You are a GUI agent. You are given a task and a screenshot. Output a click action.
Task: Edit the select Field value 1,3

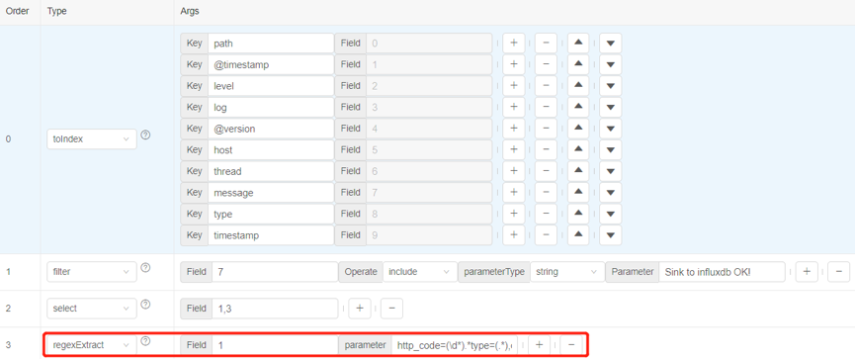[x=275, y=309]
